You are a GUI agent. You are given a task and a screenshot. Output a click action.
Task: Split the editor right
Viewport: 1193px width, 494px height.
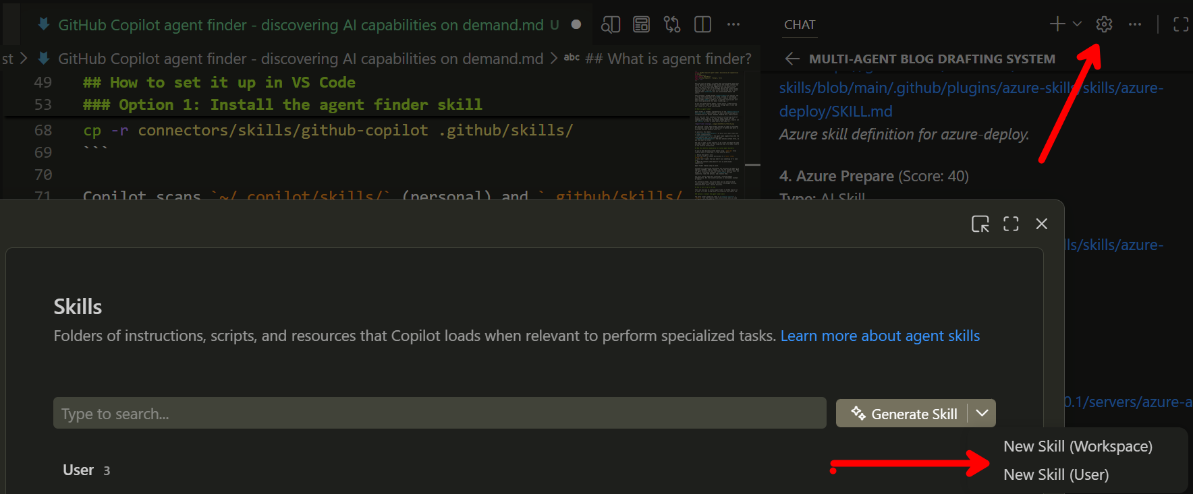click(x=703, y=25)
